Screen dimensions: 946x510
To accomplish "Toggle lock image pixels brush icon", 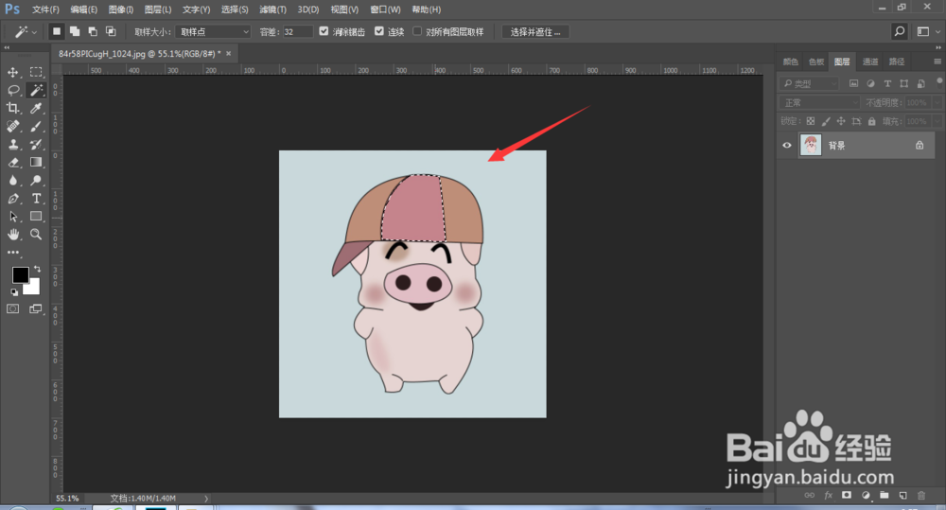I will [x=826, y=121].
